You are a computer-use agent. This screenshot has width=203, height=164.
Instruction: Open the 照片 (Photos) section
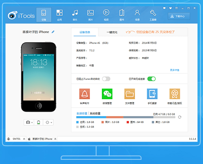(90, 15)
